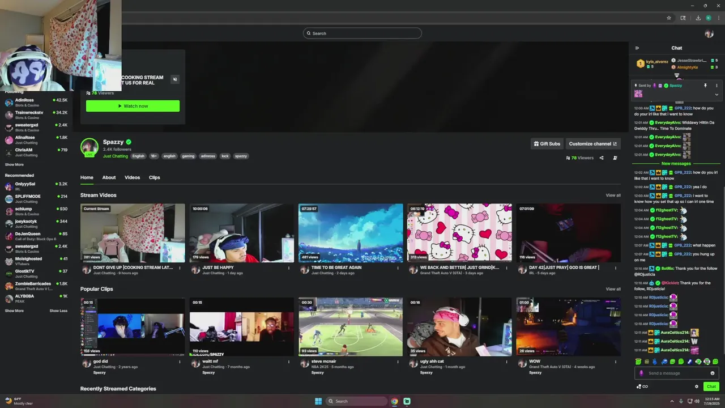This screenshot has height=408, width=725.
Task: Collapse Recommended list with Show Less
Action: [58, 311]
